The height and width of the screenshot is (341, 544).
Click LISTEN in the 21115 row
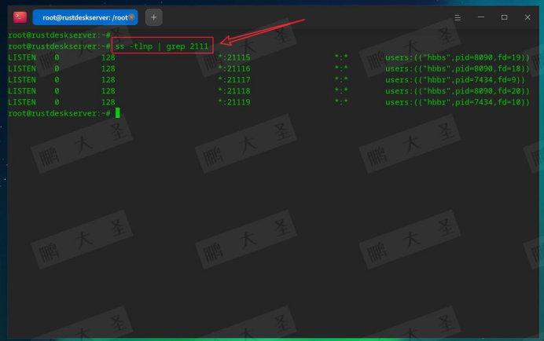tap(22, 57)
